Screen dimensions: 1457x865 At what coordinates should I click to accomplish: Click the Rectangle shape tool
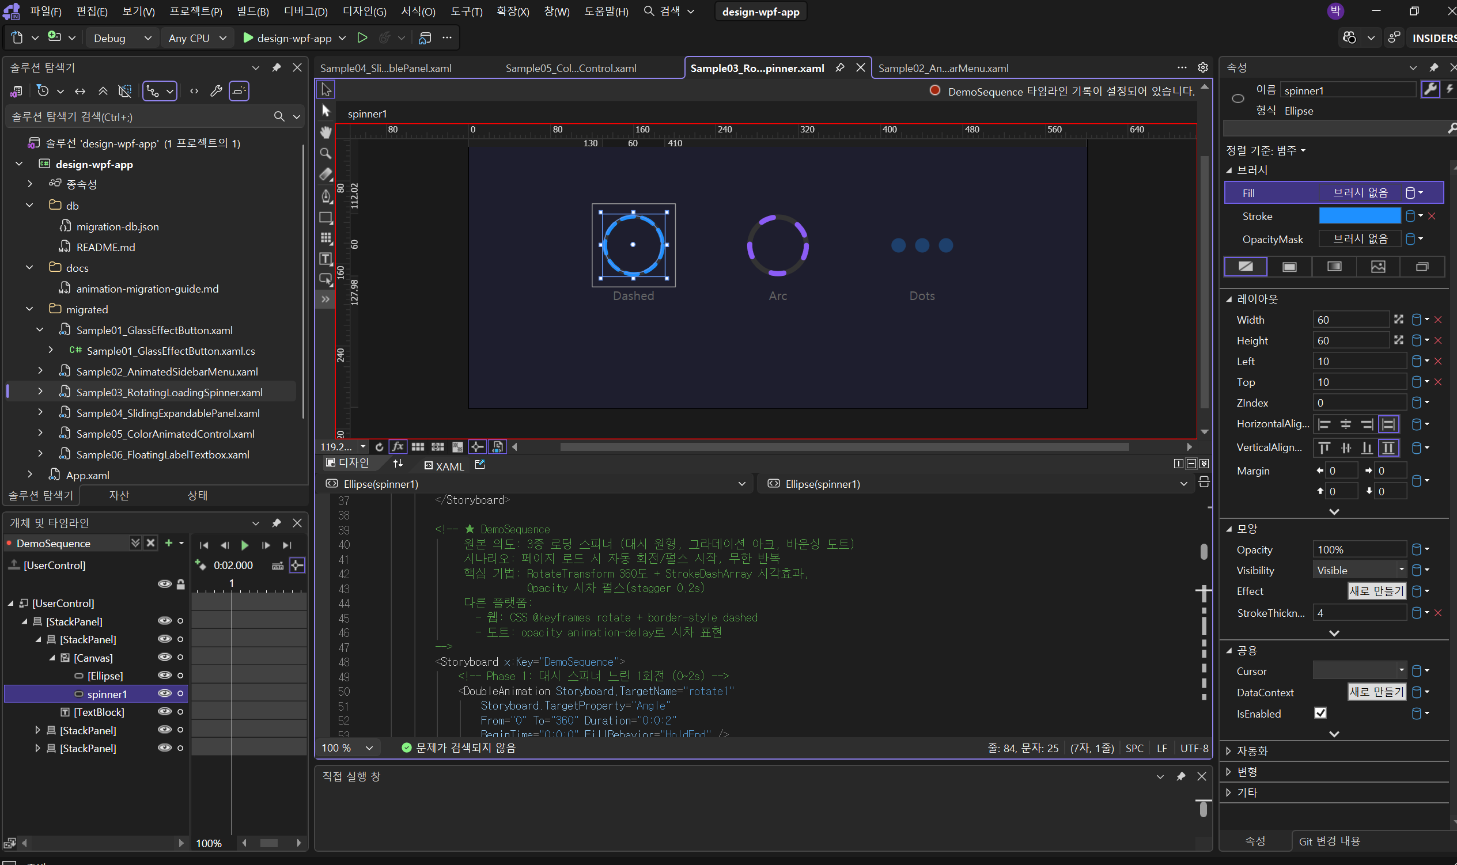coord(326,218)
